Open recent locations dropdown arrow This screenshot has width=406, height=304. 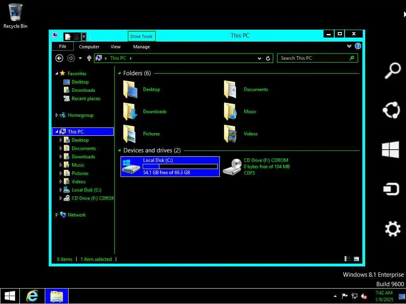(80, 59)
